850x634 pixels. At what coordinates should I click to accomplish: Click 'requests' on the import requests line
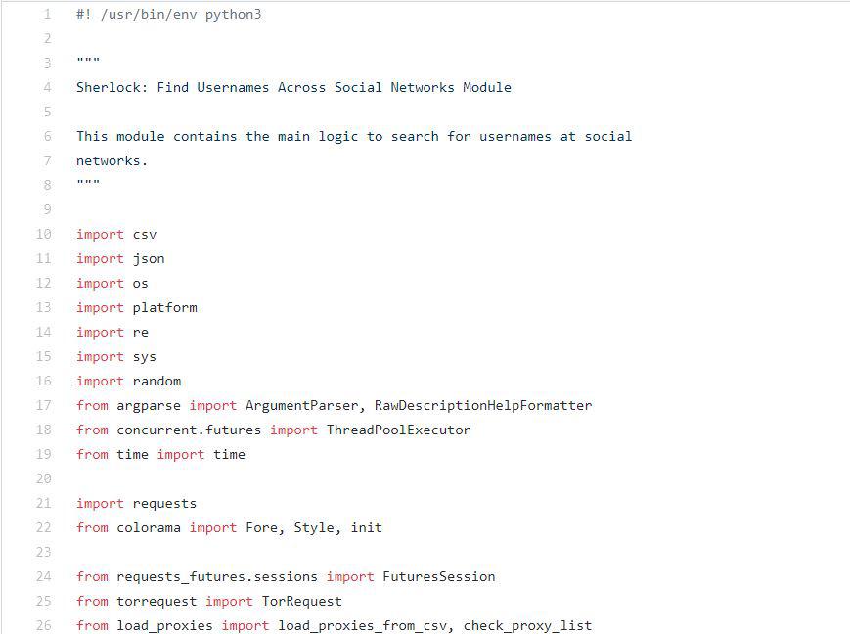(164, 504)
